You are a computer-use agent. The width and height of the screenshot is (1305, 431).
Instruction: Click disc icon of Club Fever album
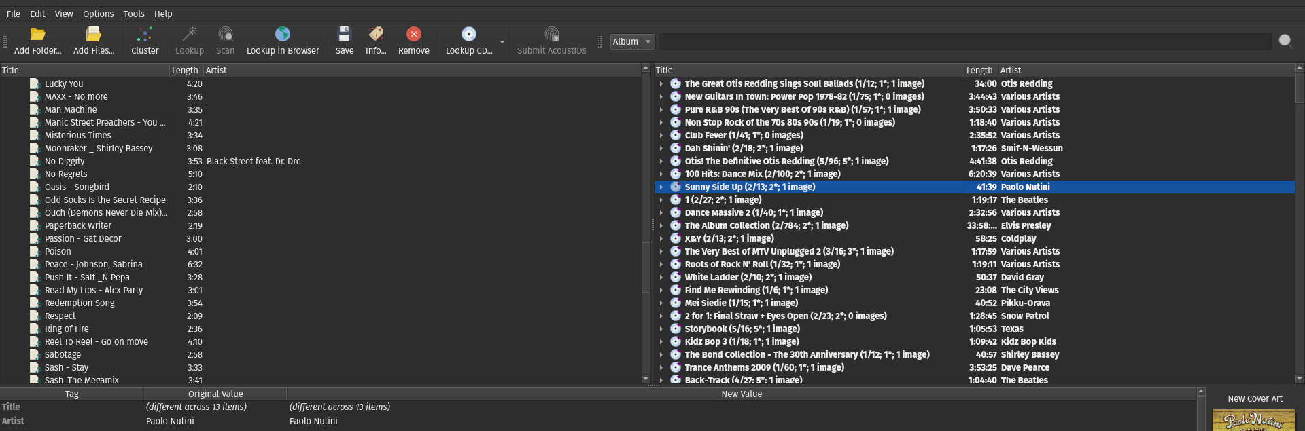tap(676, 135)
